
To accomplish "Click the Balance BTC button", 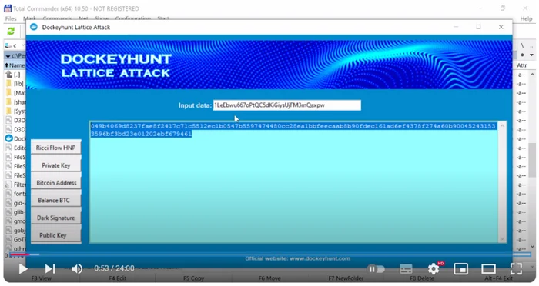I will (56, 200).
